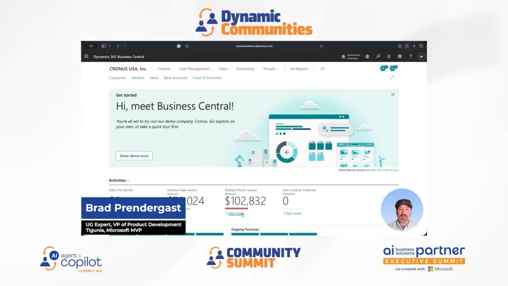
Task: Click the businesscentral.dynamics.com address bar
Action: point(254,46)
